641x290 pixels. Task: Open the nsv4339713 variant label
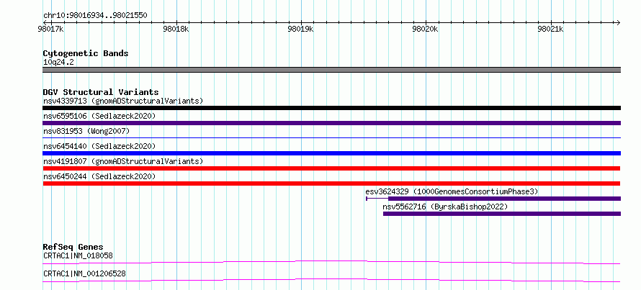[x=123, y=101]
